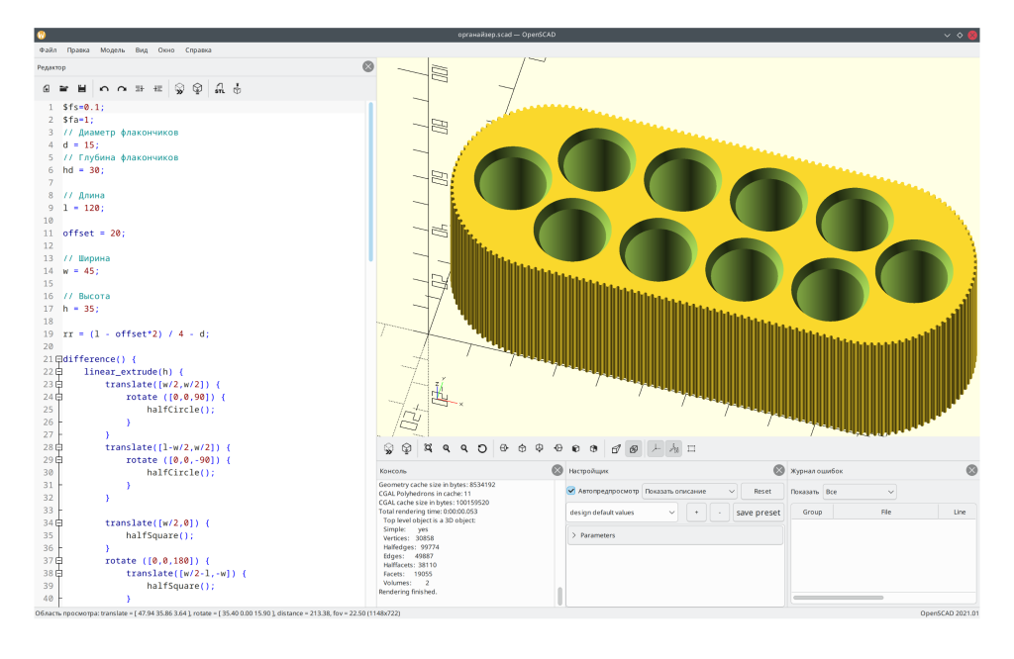Uncheck the Автопредпросмотр checkbox
Image resolution: width=1014 pixels, height=659 pixels.
click(571, 491)
